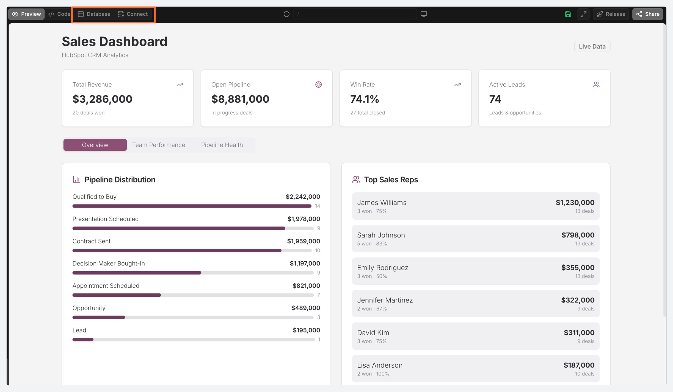The image size is (673, 392).
Task: Click the desktop device view icon
Action: [x=424, y=14]
